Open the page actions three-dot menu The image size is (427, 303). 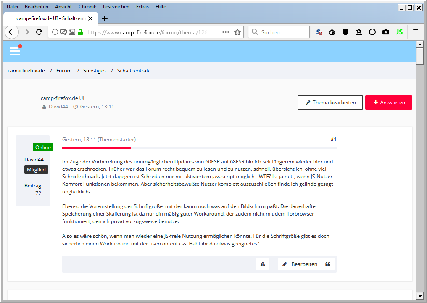click(x=226, y=32)
